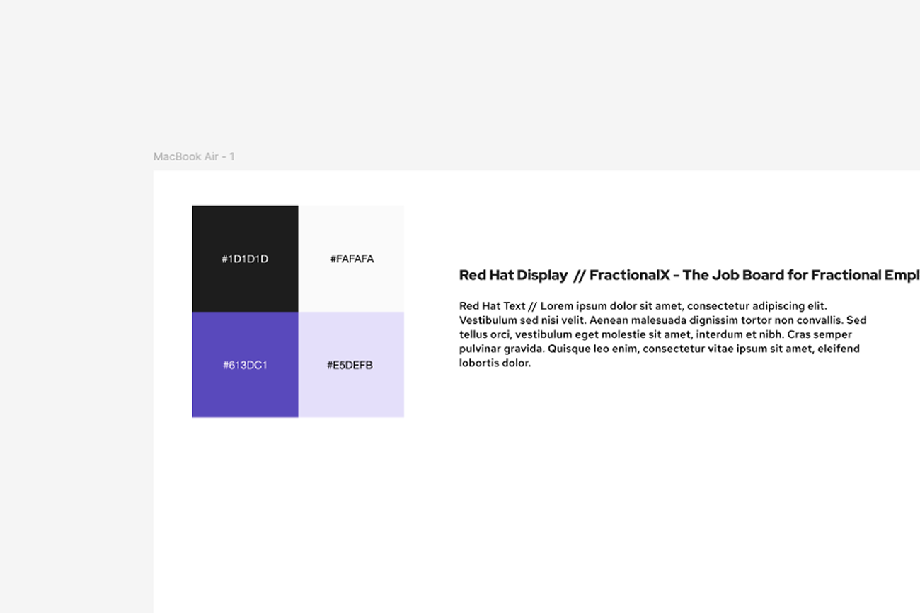920x613 pixels.
Task: Select the lobortis dolor line of text
Action: click(x=495, y=363)
